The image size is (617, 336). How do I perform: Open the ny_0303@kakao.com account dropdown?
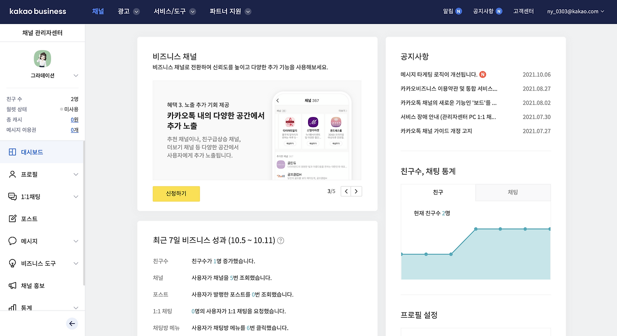coord(576,11)
